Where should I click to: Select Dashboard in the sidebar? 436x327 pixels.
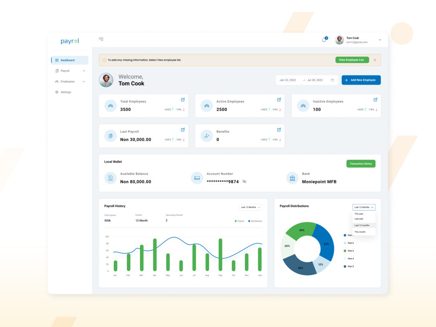pos(70,60)
